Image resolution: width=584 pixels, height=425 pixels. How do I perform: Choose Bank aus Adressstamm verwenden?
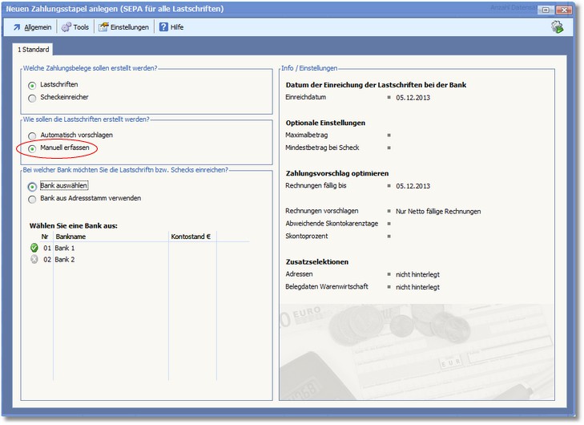[x=32, y=199]
